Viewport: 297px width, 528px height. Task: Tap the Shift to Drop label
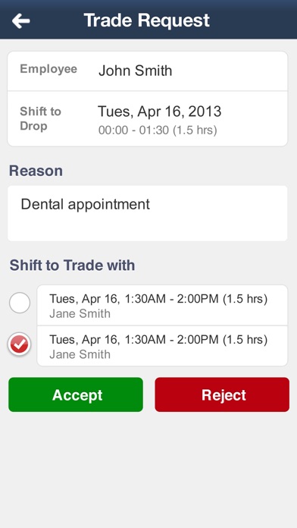click(40, 118)
